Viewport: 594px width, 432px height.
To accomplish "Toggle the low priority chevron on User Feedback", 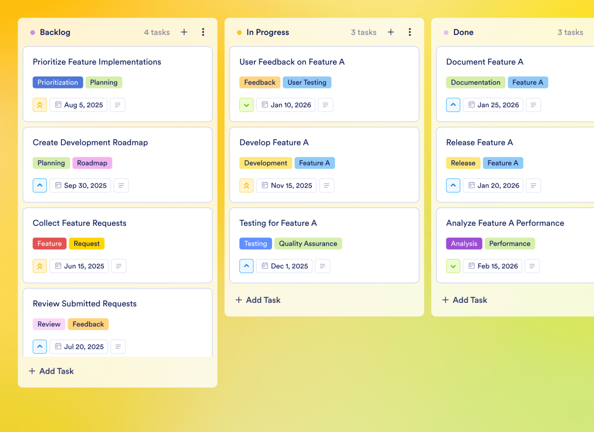I will tap(246, 105).
